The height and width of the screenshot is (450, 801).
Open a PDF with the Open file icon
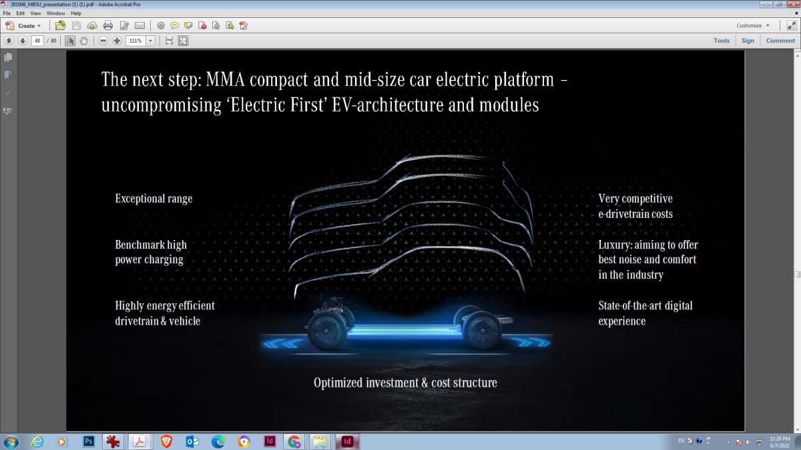tap(59, 25)
